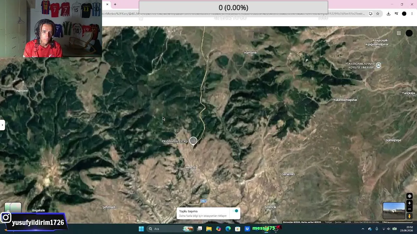Click the Chrome profile avatar in toolbar
Screen dimensions: 417x234
pyautogui.click(x=404, y=14)
